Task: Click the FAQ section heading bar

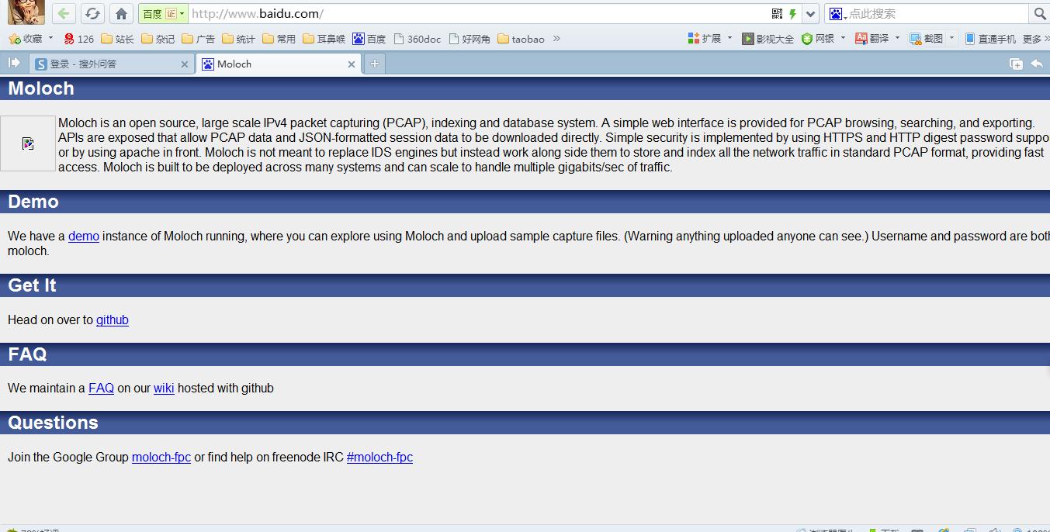Action: pos(525,354)
